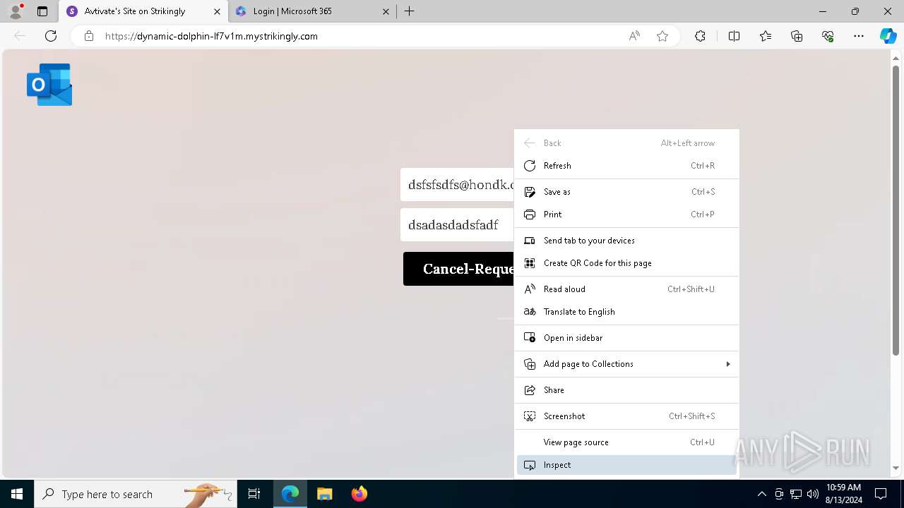The image size is (904, 508).
Task: Click the scrollbar down arrow
Action: [x=896, y=468]
